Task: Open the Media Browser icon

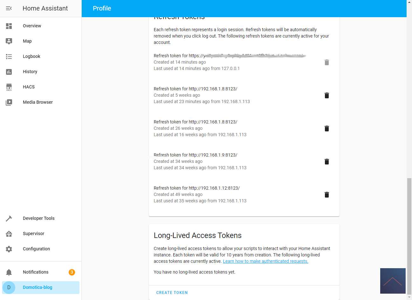Action: pyautogui.click(x=9, y=102)
